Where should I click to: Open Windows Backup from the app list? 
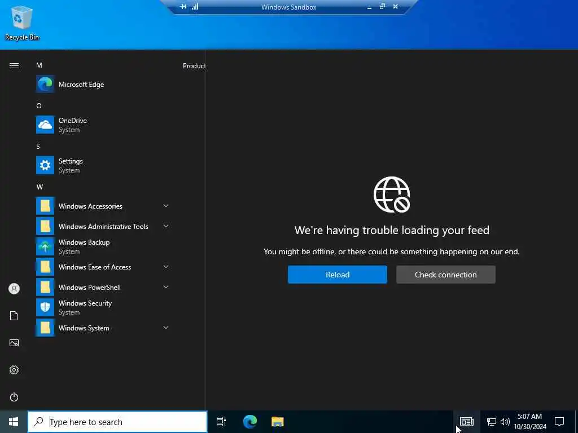click(x=103, y=247)
